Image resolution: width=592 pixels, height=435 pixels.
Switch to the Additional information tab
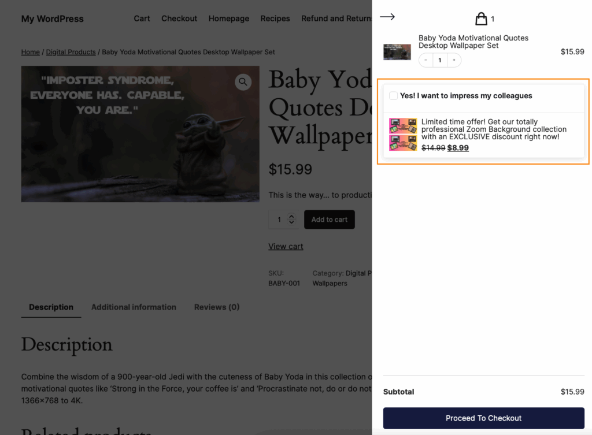pos(134,307)
